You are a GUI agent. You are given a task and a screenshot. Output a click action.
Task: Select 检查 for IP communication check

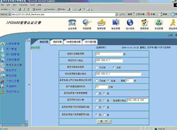tap(109, 81)
